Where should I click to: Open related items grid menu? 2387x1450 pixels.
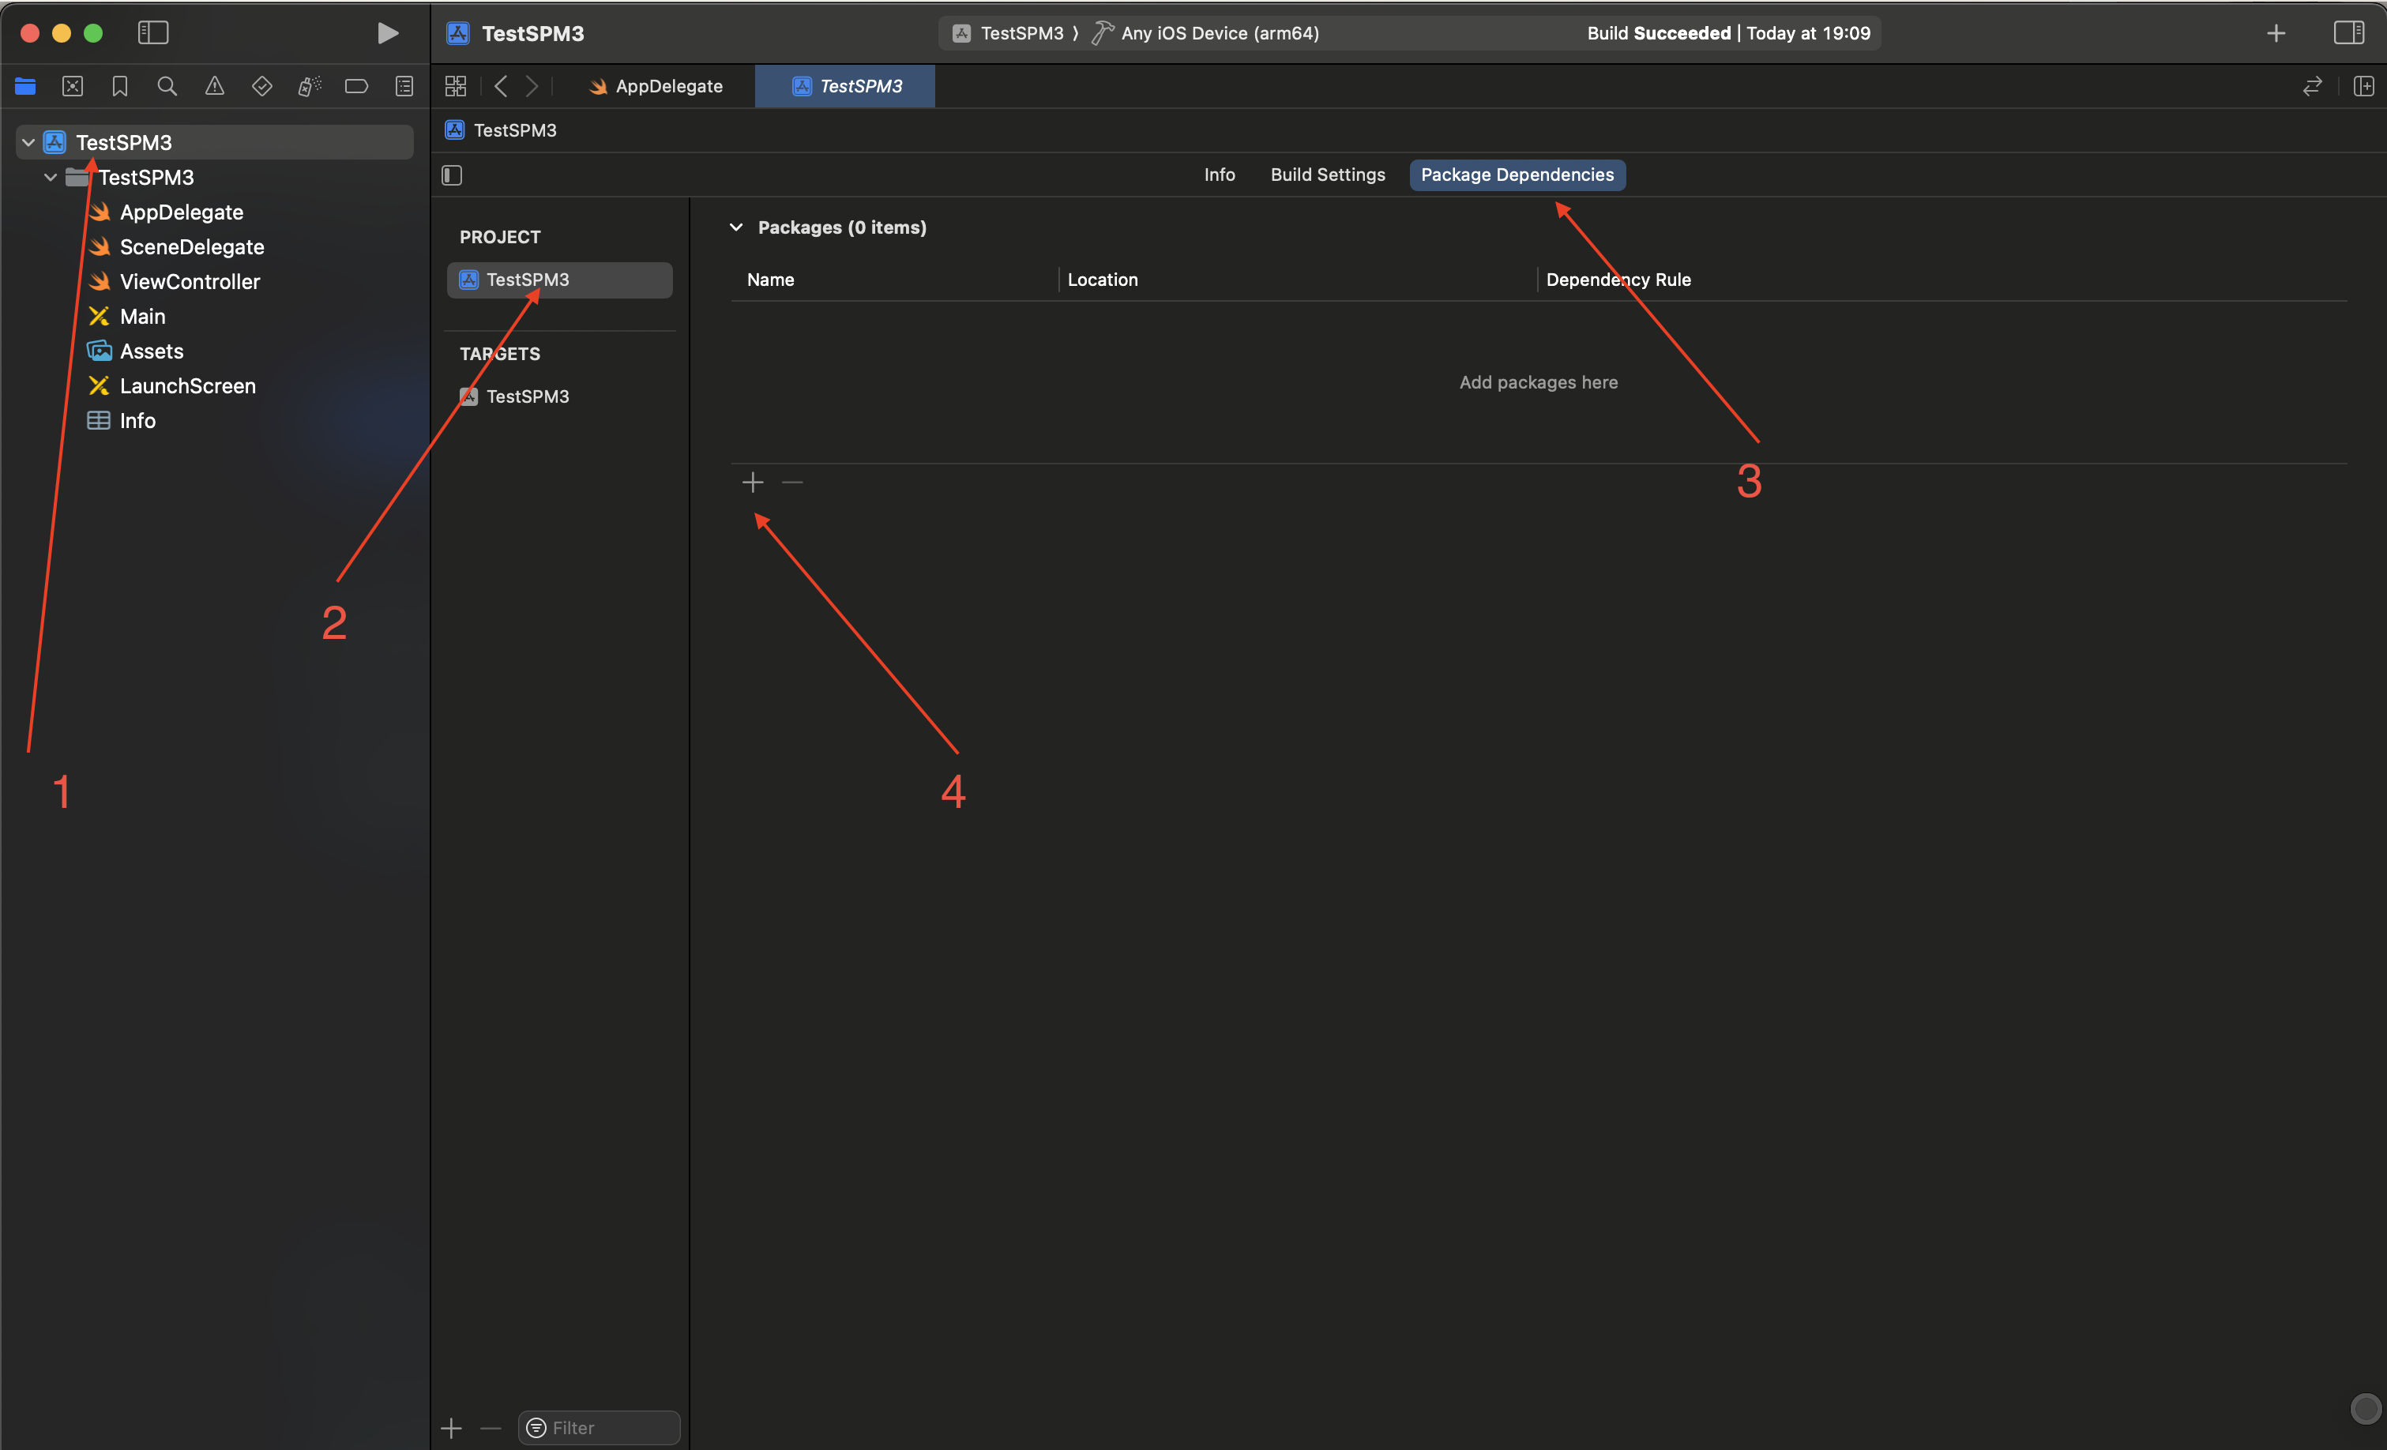455,86
